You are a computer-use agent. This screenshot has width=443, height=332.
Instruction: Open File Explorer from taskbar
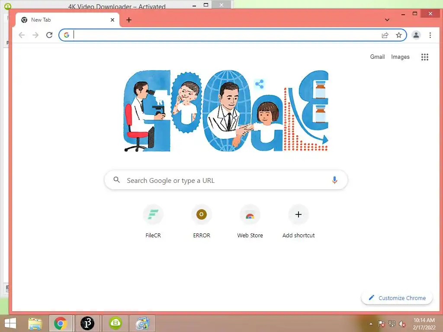point(35,323)
